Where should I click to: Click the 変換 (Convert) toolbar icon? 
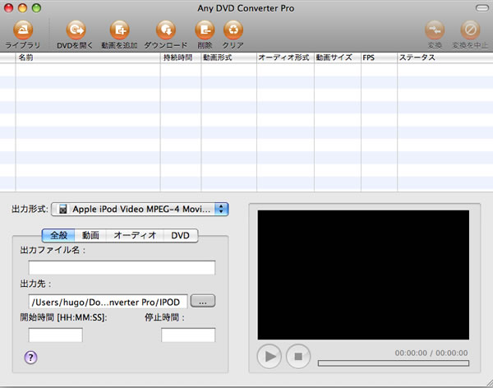[x=435, y=30]
